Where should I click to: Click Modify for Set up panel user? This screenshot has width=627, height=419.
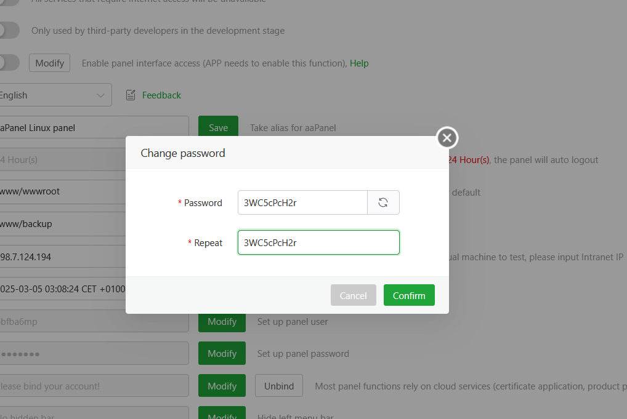(x=222, y=322)
